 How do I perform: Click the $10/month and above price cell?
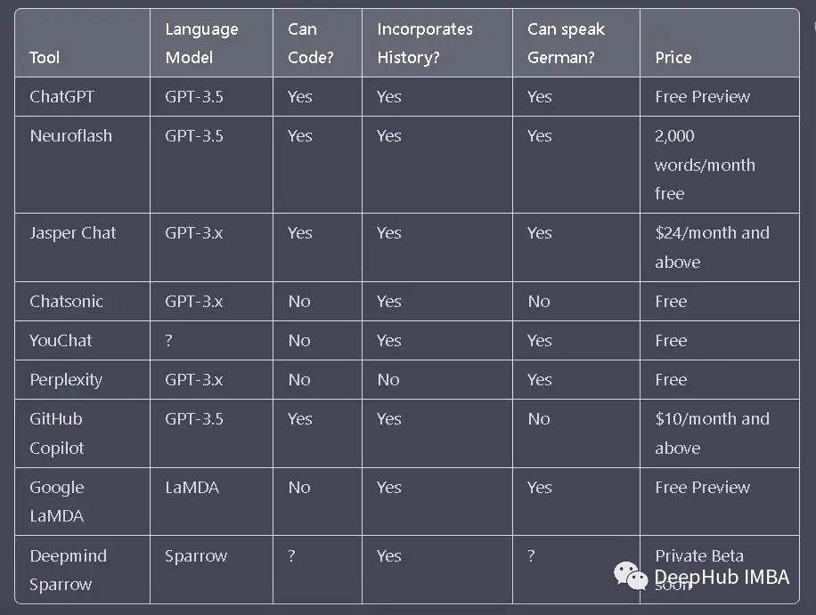712,433
